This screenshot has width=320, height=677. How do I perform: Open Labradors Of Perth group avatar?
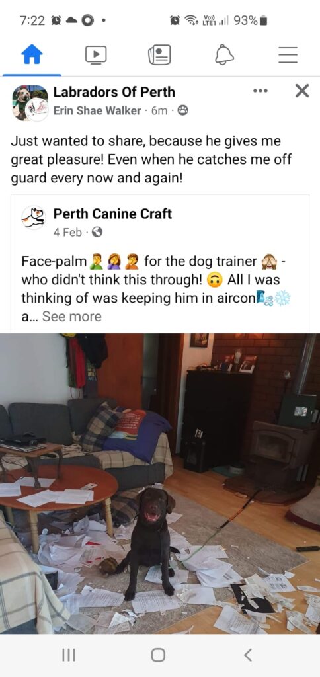tap(30, 102)
